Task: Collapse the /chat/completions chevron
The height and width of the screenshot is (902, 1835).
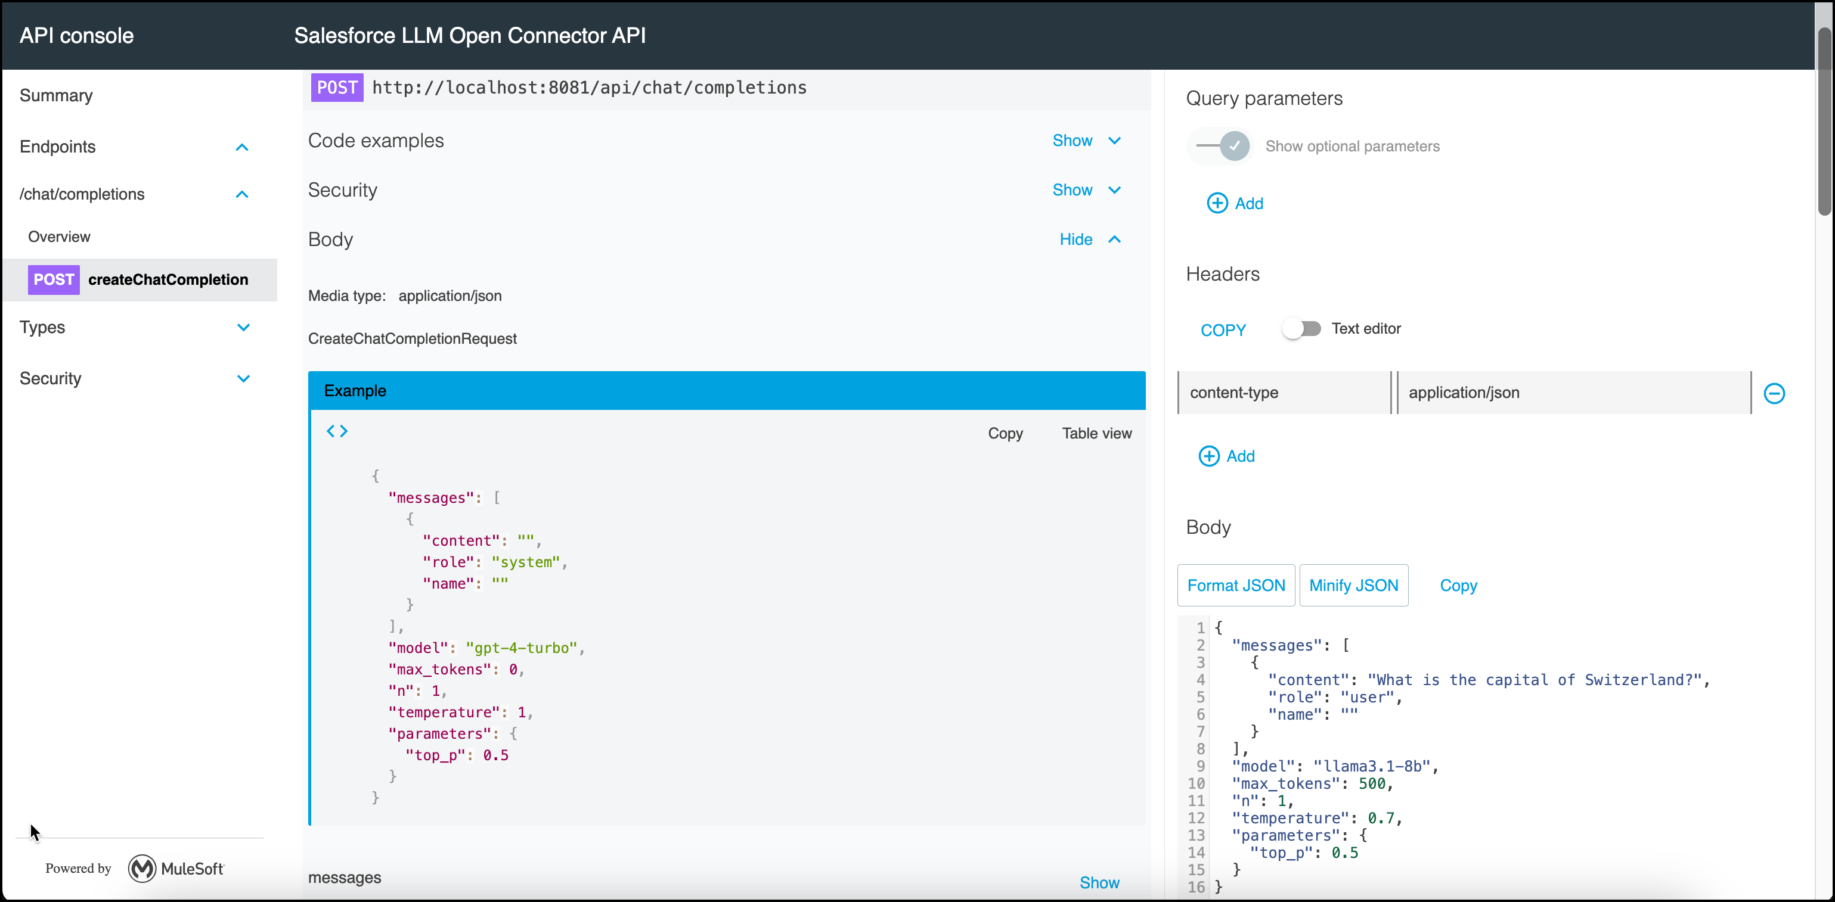Action: click(242, 194)
